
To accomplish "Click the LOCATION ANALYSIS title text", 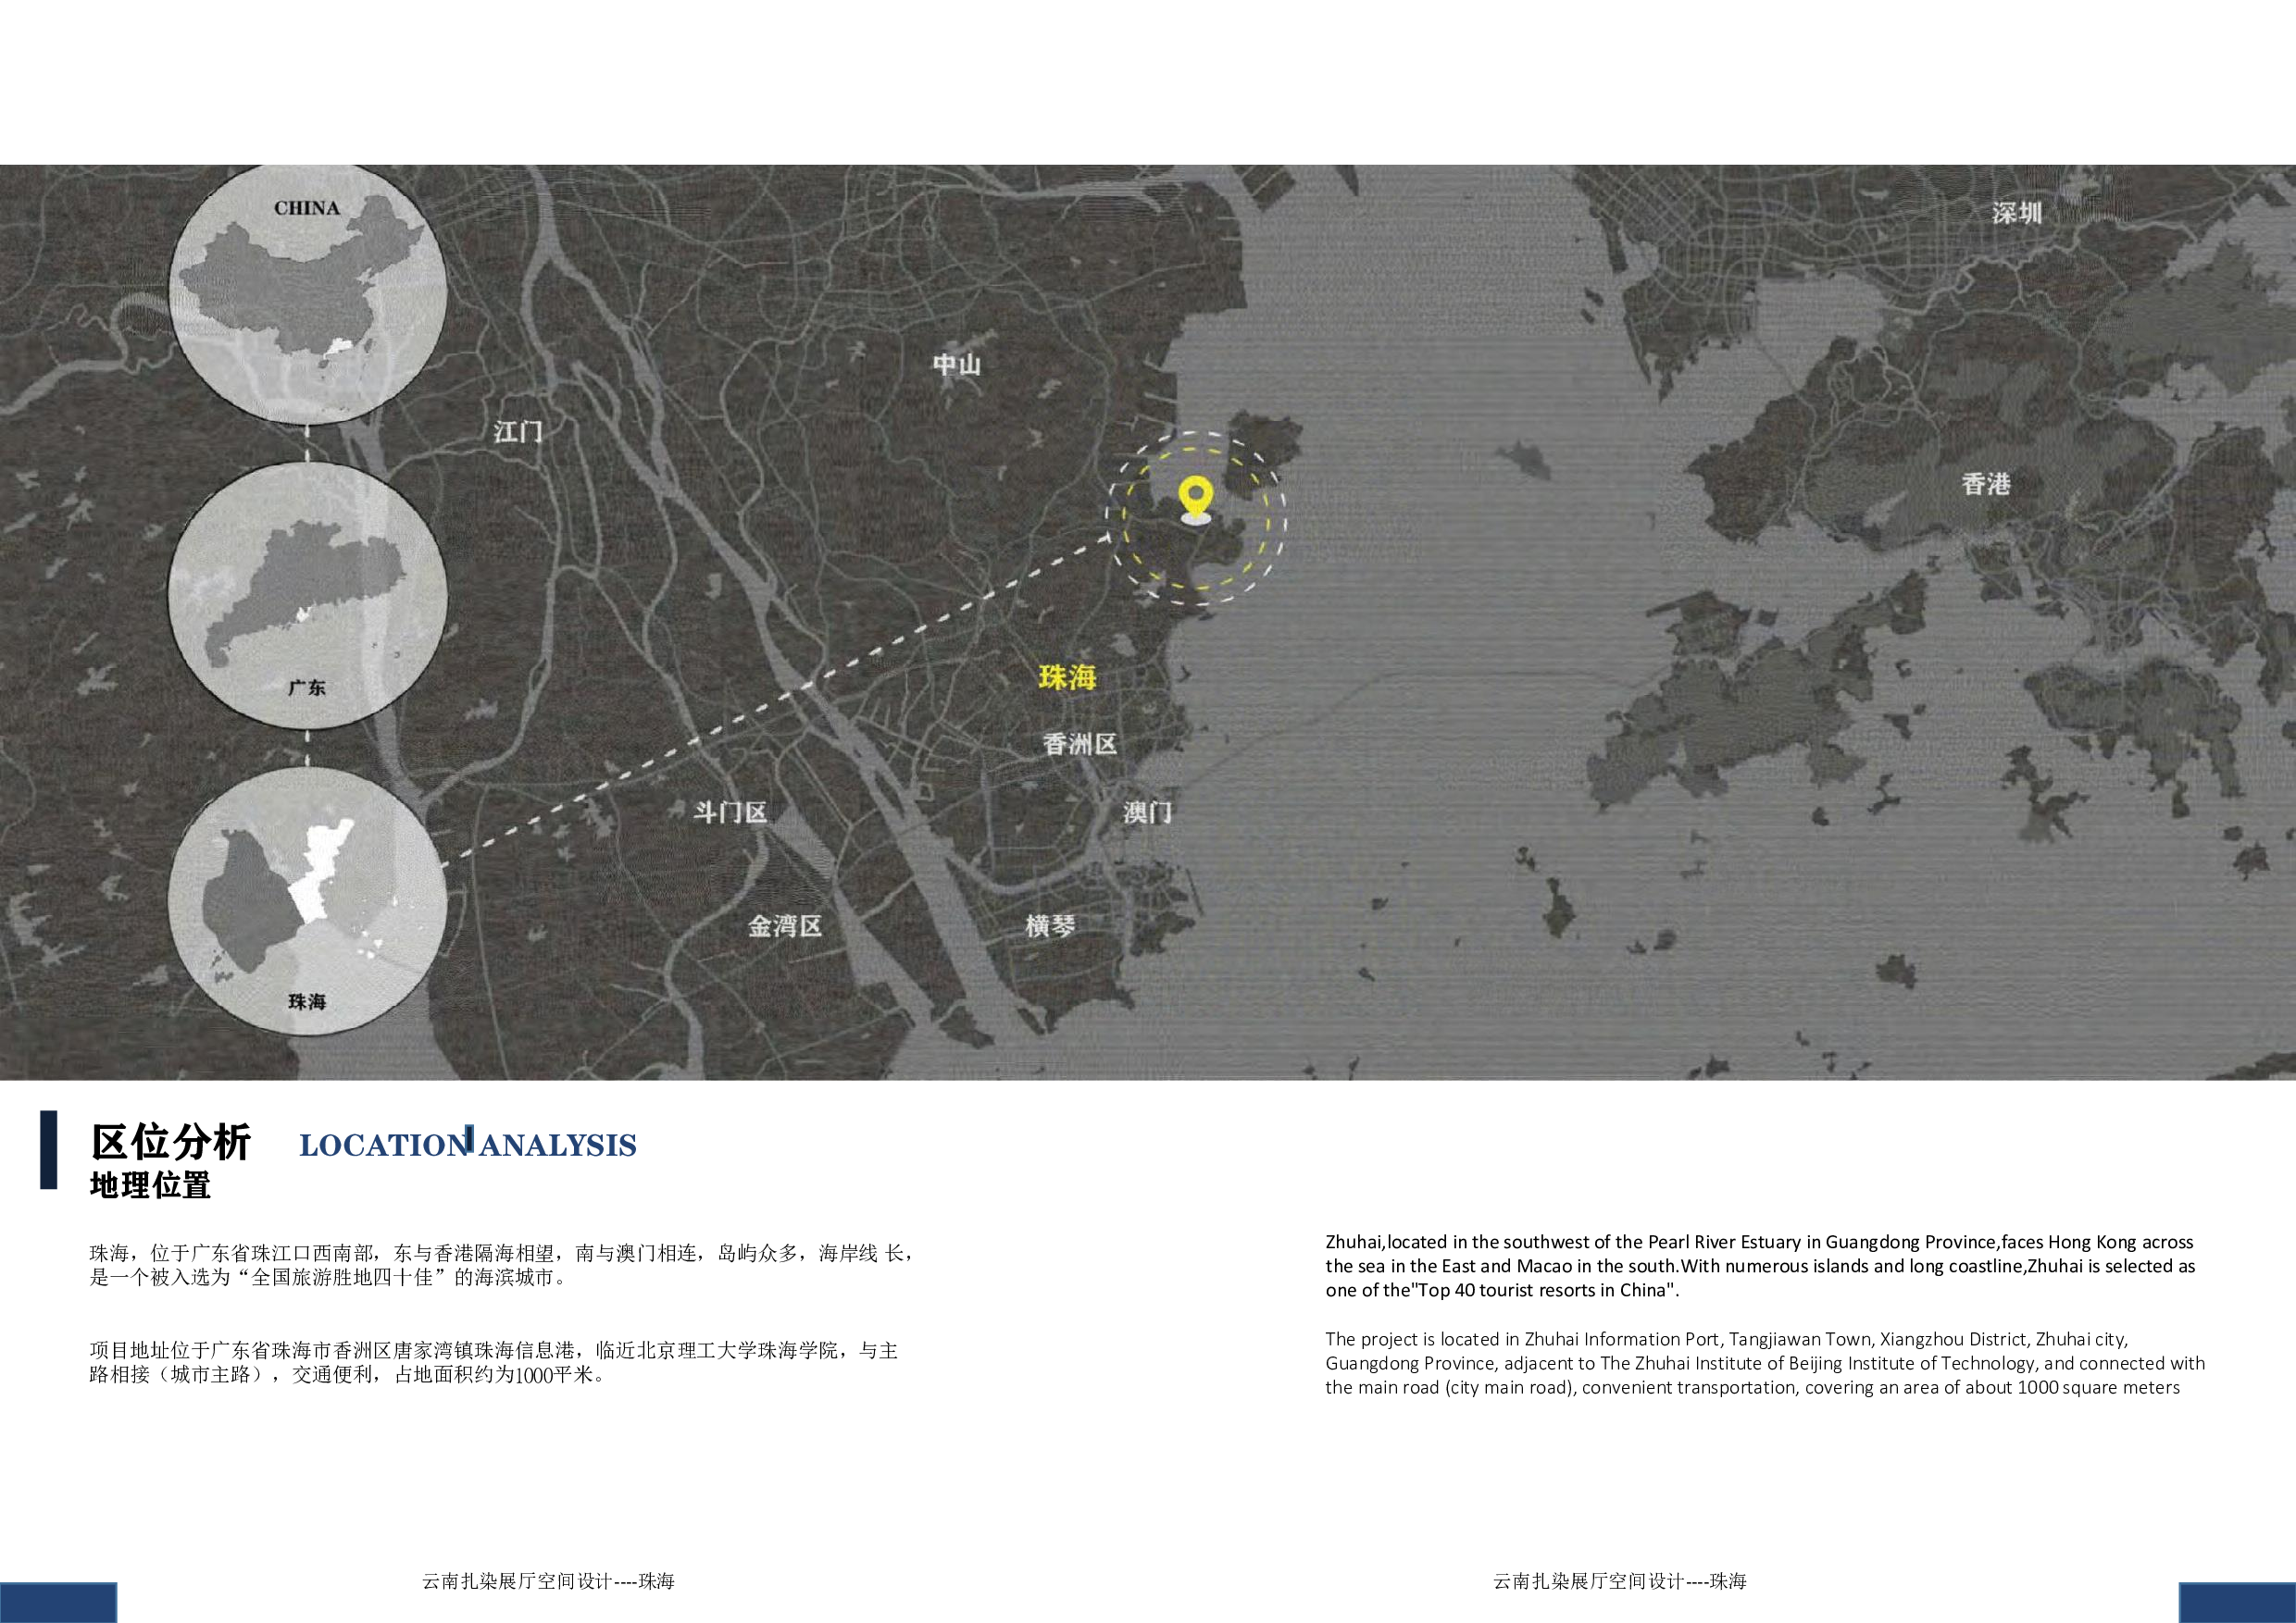I will (468, 1146).
